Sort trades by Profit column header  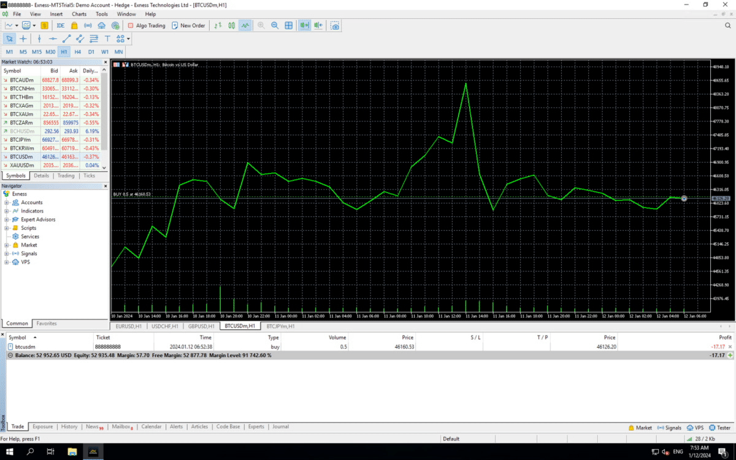pyautogui.click(x=725, y=337)
